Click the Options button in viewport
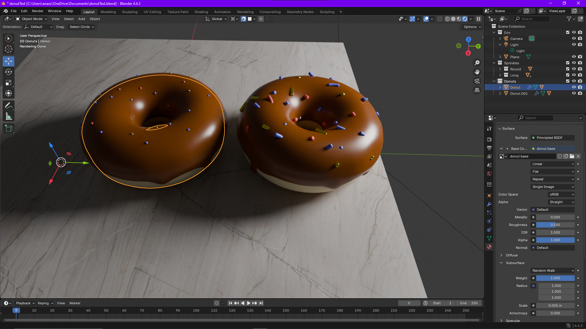This screenshot has width=586, height=329. click(x=472, y=27)
